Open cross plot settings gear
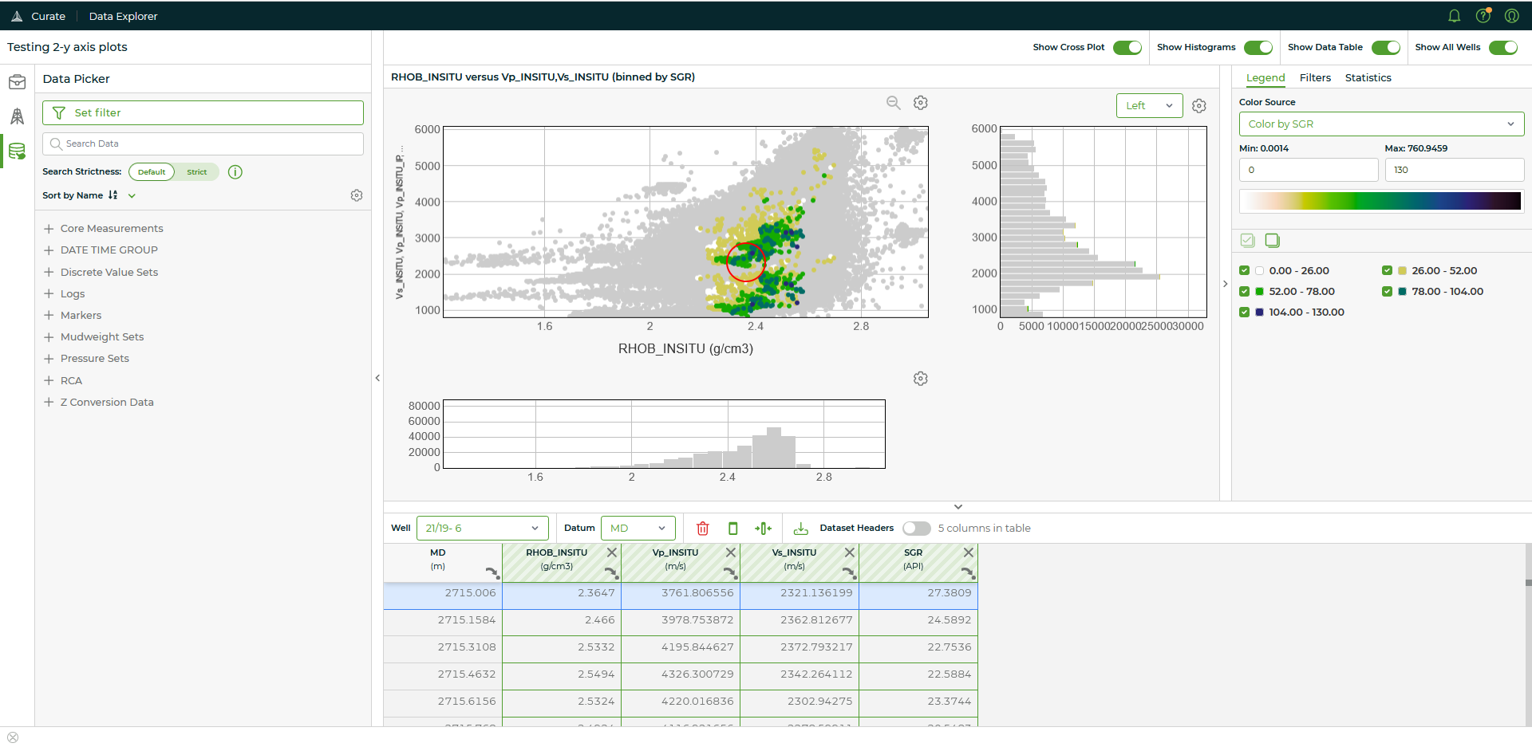This screenshot has width=1532, height=747. [x=921, y=103]
